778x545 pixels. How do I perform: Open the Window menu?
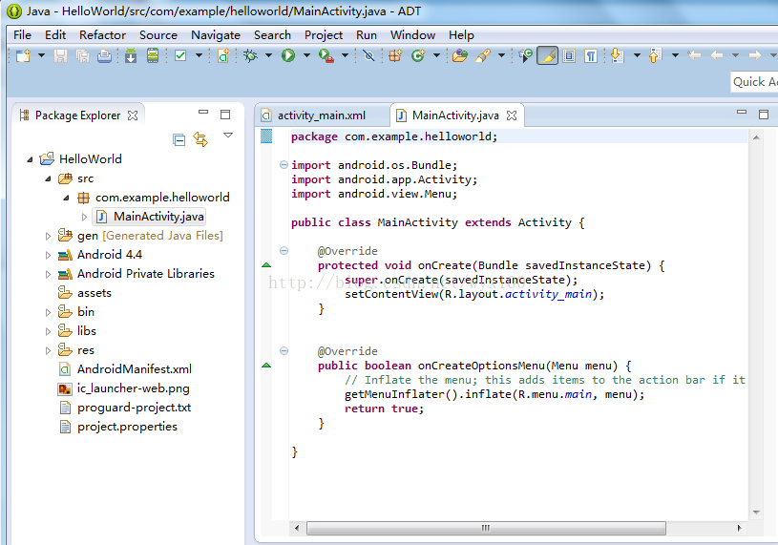point(412,35)
